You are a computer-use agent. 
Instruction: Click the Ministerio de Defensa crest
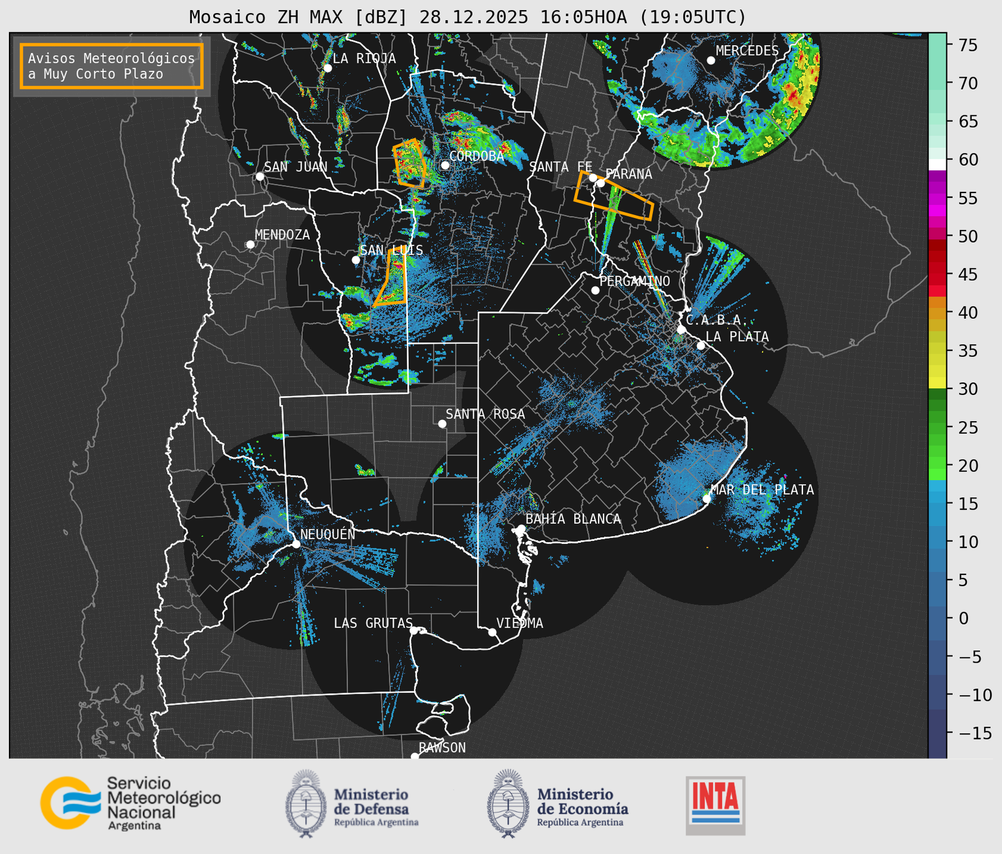pos(306,804)
